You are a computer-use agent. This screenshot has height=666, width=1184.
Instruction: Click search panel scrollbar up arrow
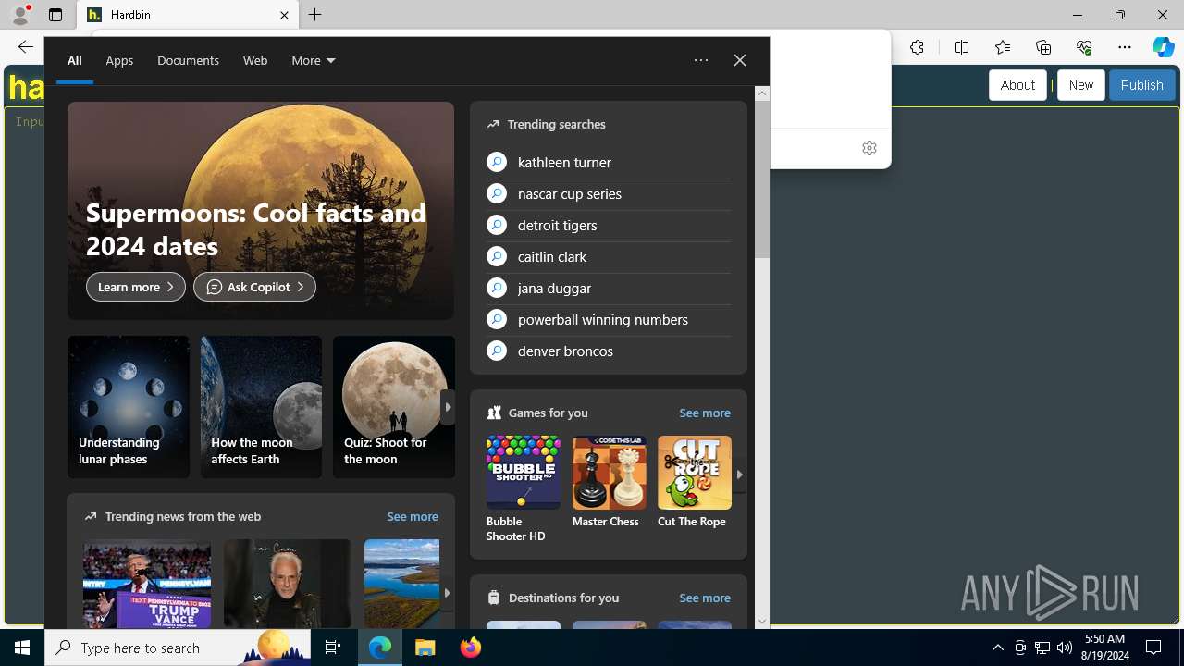pyautogui.click(x=762, y=92)
